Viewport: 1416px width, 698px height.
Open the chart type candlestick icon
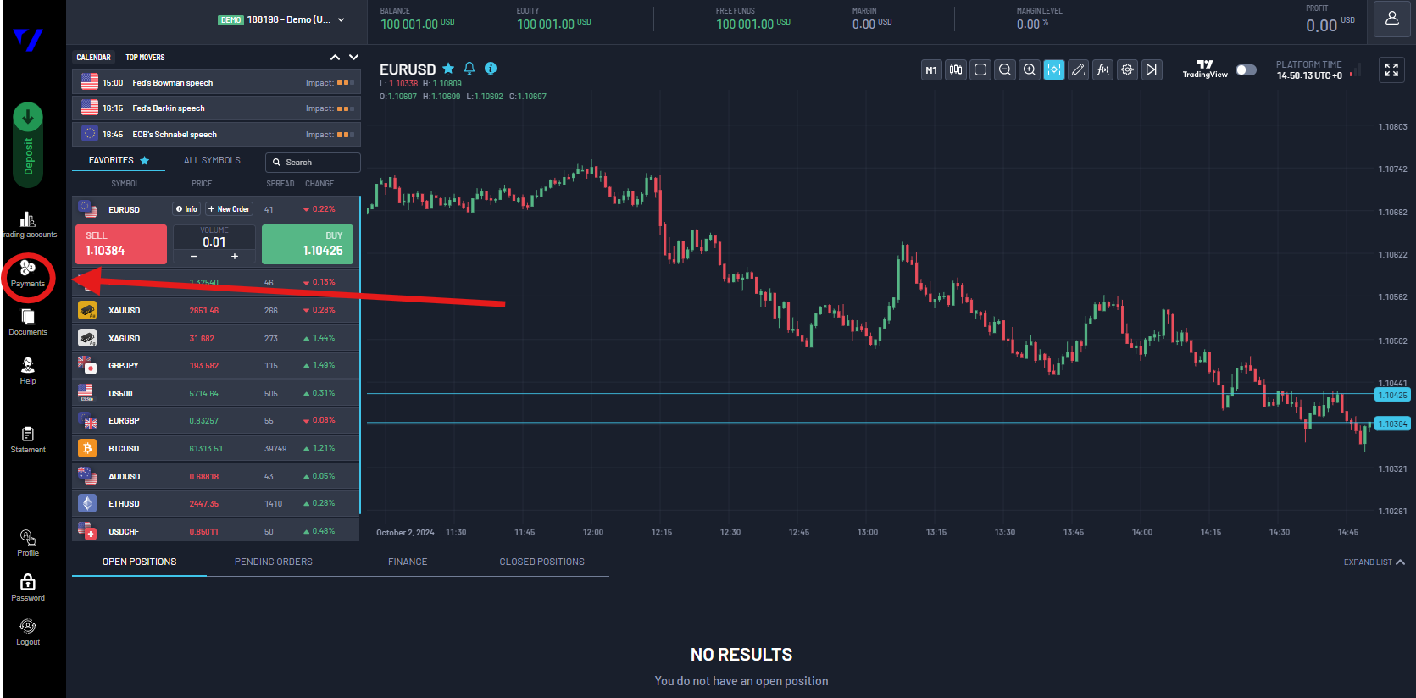tap(956, 69)
